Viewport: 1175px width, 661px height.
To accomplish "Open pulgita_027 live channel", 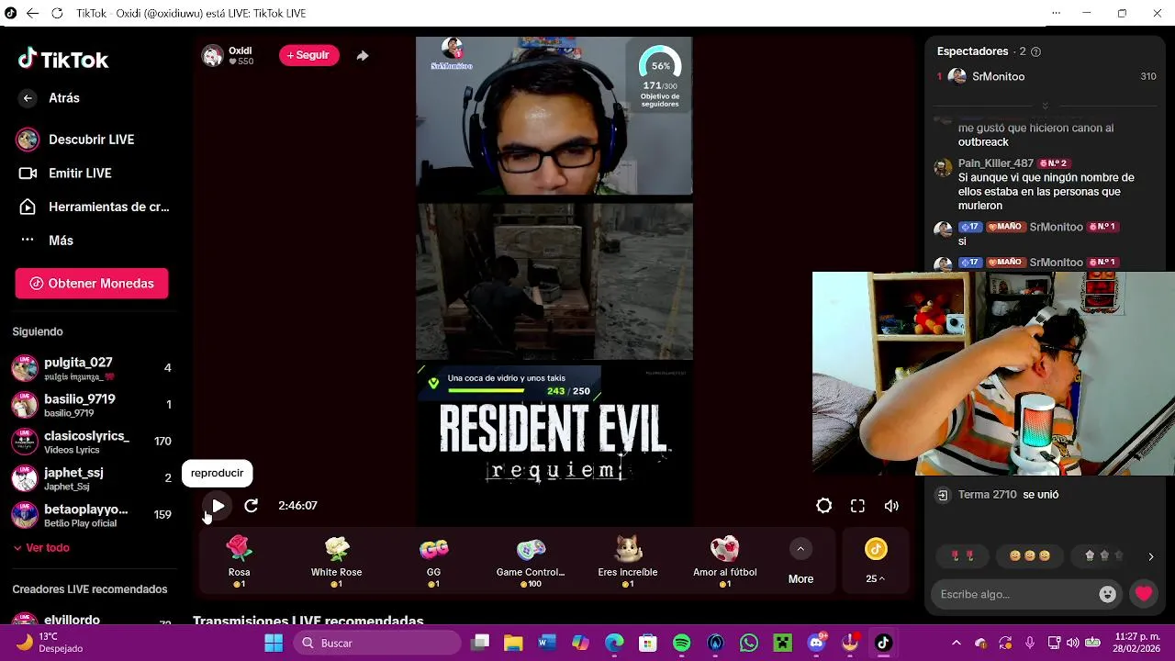I will coord(92,368).
